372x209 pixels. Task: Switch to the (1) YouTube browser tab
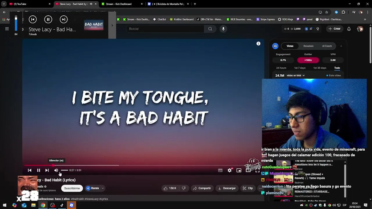[29, 4]
